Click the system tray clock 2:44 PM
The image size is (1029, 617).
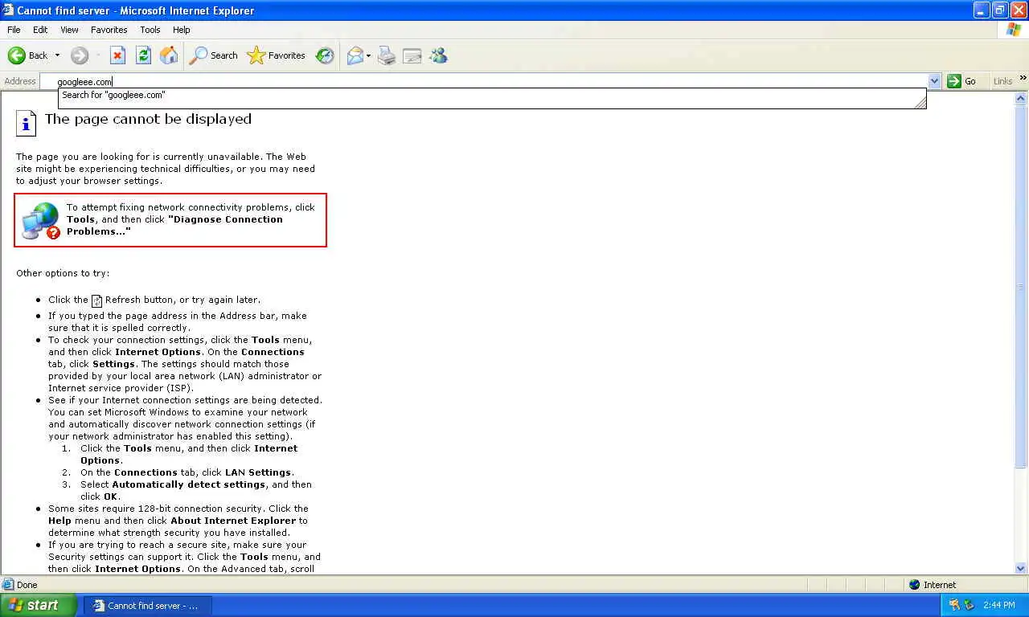coord(998,605)
